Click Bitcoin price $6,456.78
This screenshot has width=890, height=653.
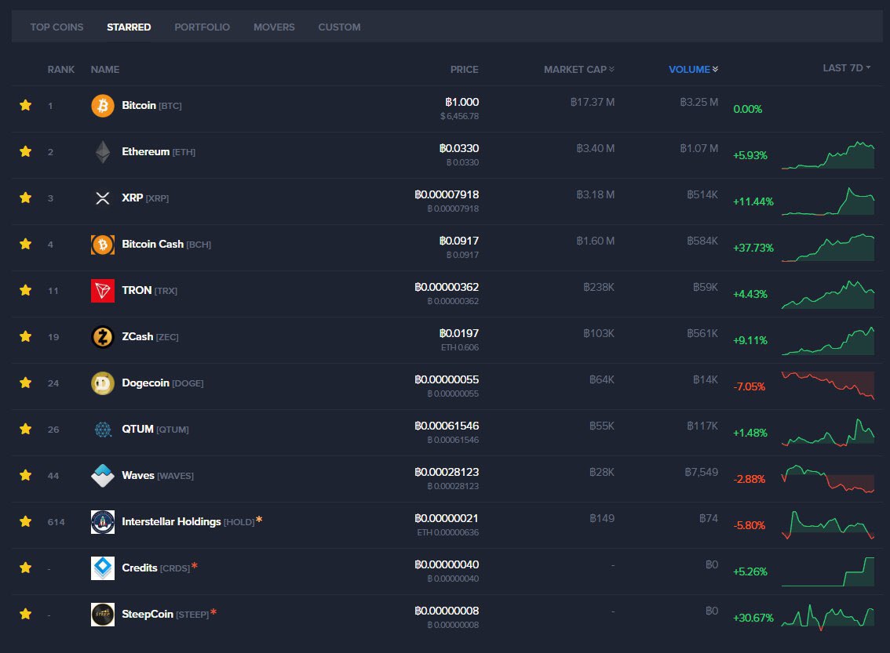click(459, 116)
